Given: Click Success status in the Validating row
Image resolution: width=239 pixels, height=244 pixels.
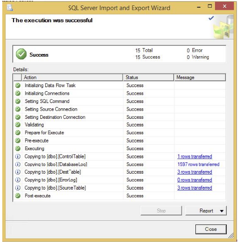Looking at the screenshot, I should (135, 125).
